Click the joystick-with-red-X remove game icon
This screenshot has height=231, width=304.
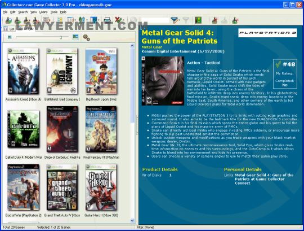[35, 20]
